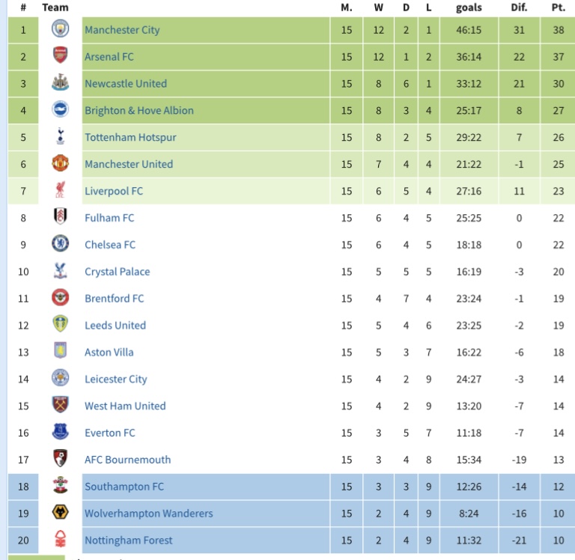575x560 pixels.
Task: Open the Brighton & Hove Albion team link
Action: [x=139, y=111]
